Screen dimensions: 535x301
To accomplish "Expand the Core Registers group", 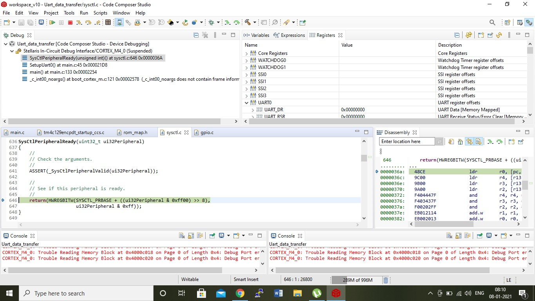I will click(x=246, y=53).
